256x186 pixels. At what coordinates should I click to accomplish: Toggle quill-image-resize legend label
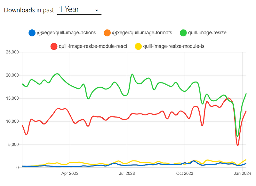(207, 33)
